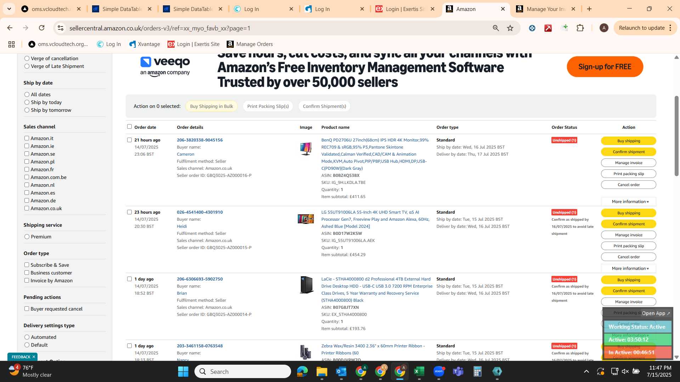Open Login | Exertis Site bookmark
680x382 pixels.
click(x=193, y=44)
